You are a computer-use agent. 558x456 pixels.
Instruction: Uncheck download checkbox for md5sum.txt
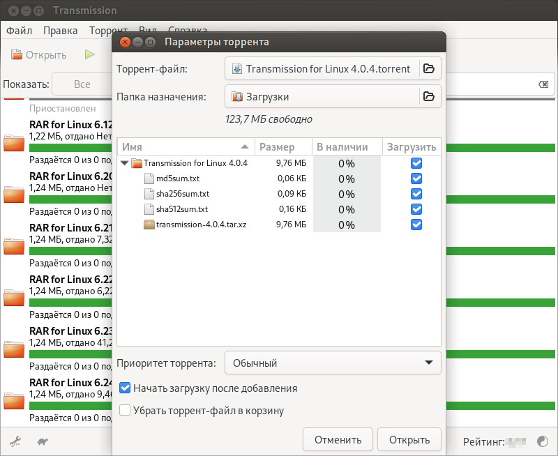coord(416,178)
